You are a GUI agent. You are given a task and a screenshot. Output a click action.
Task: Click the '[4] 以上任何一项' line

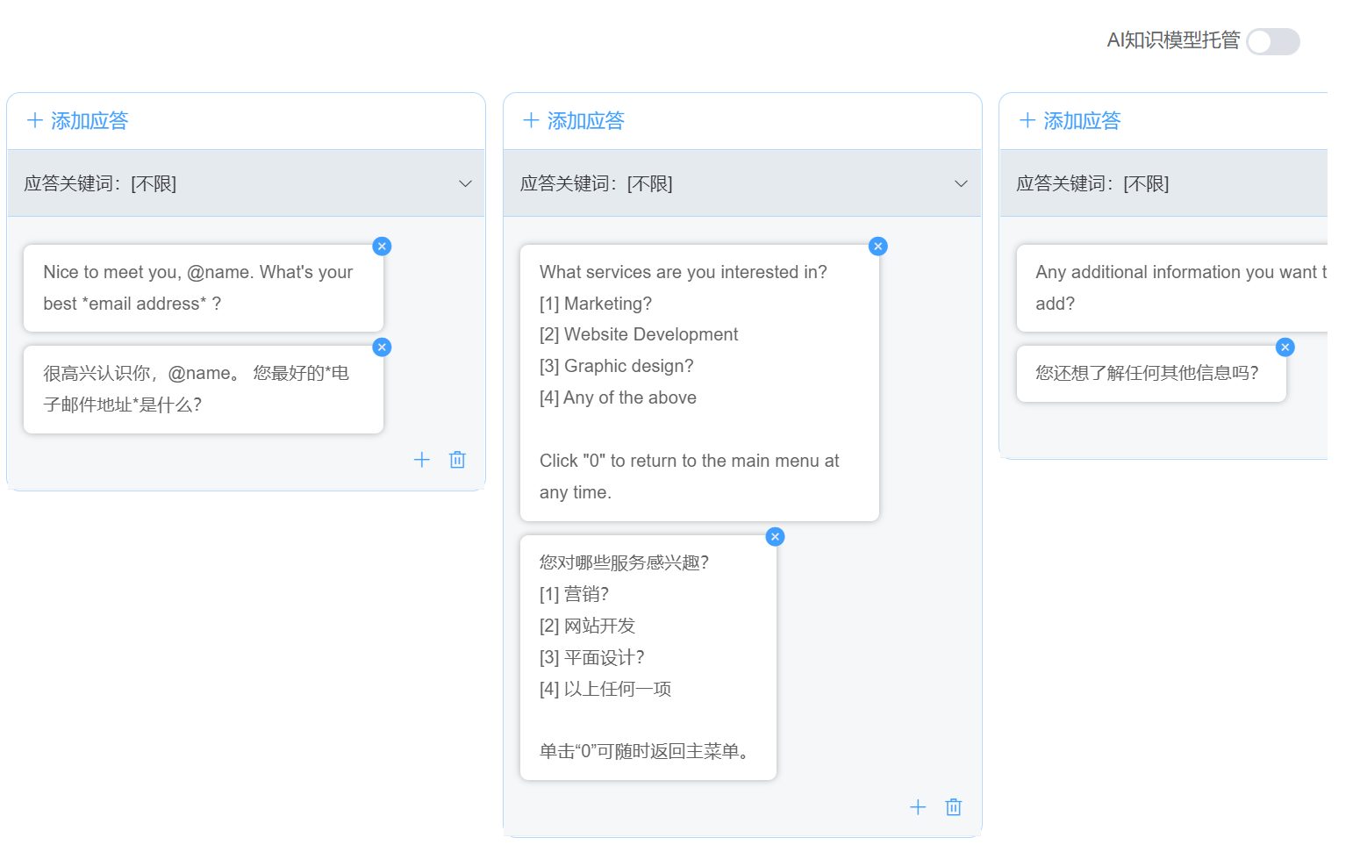click(x=605, y=689)
